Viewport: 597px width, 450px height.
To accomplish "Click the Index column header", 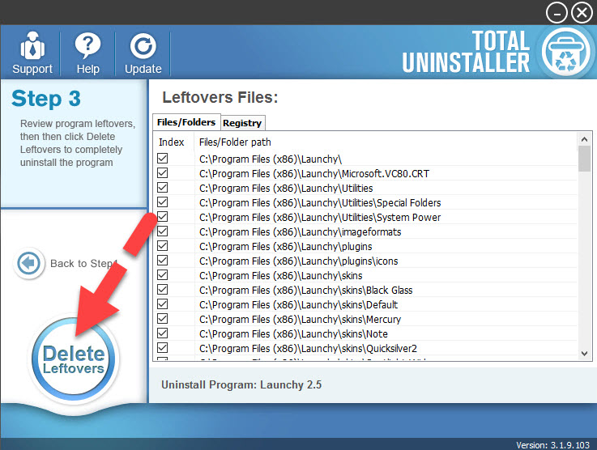I will tap(172, 142).
